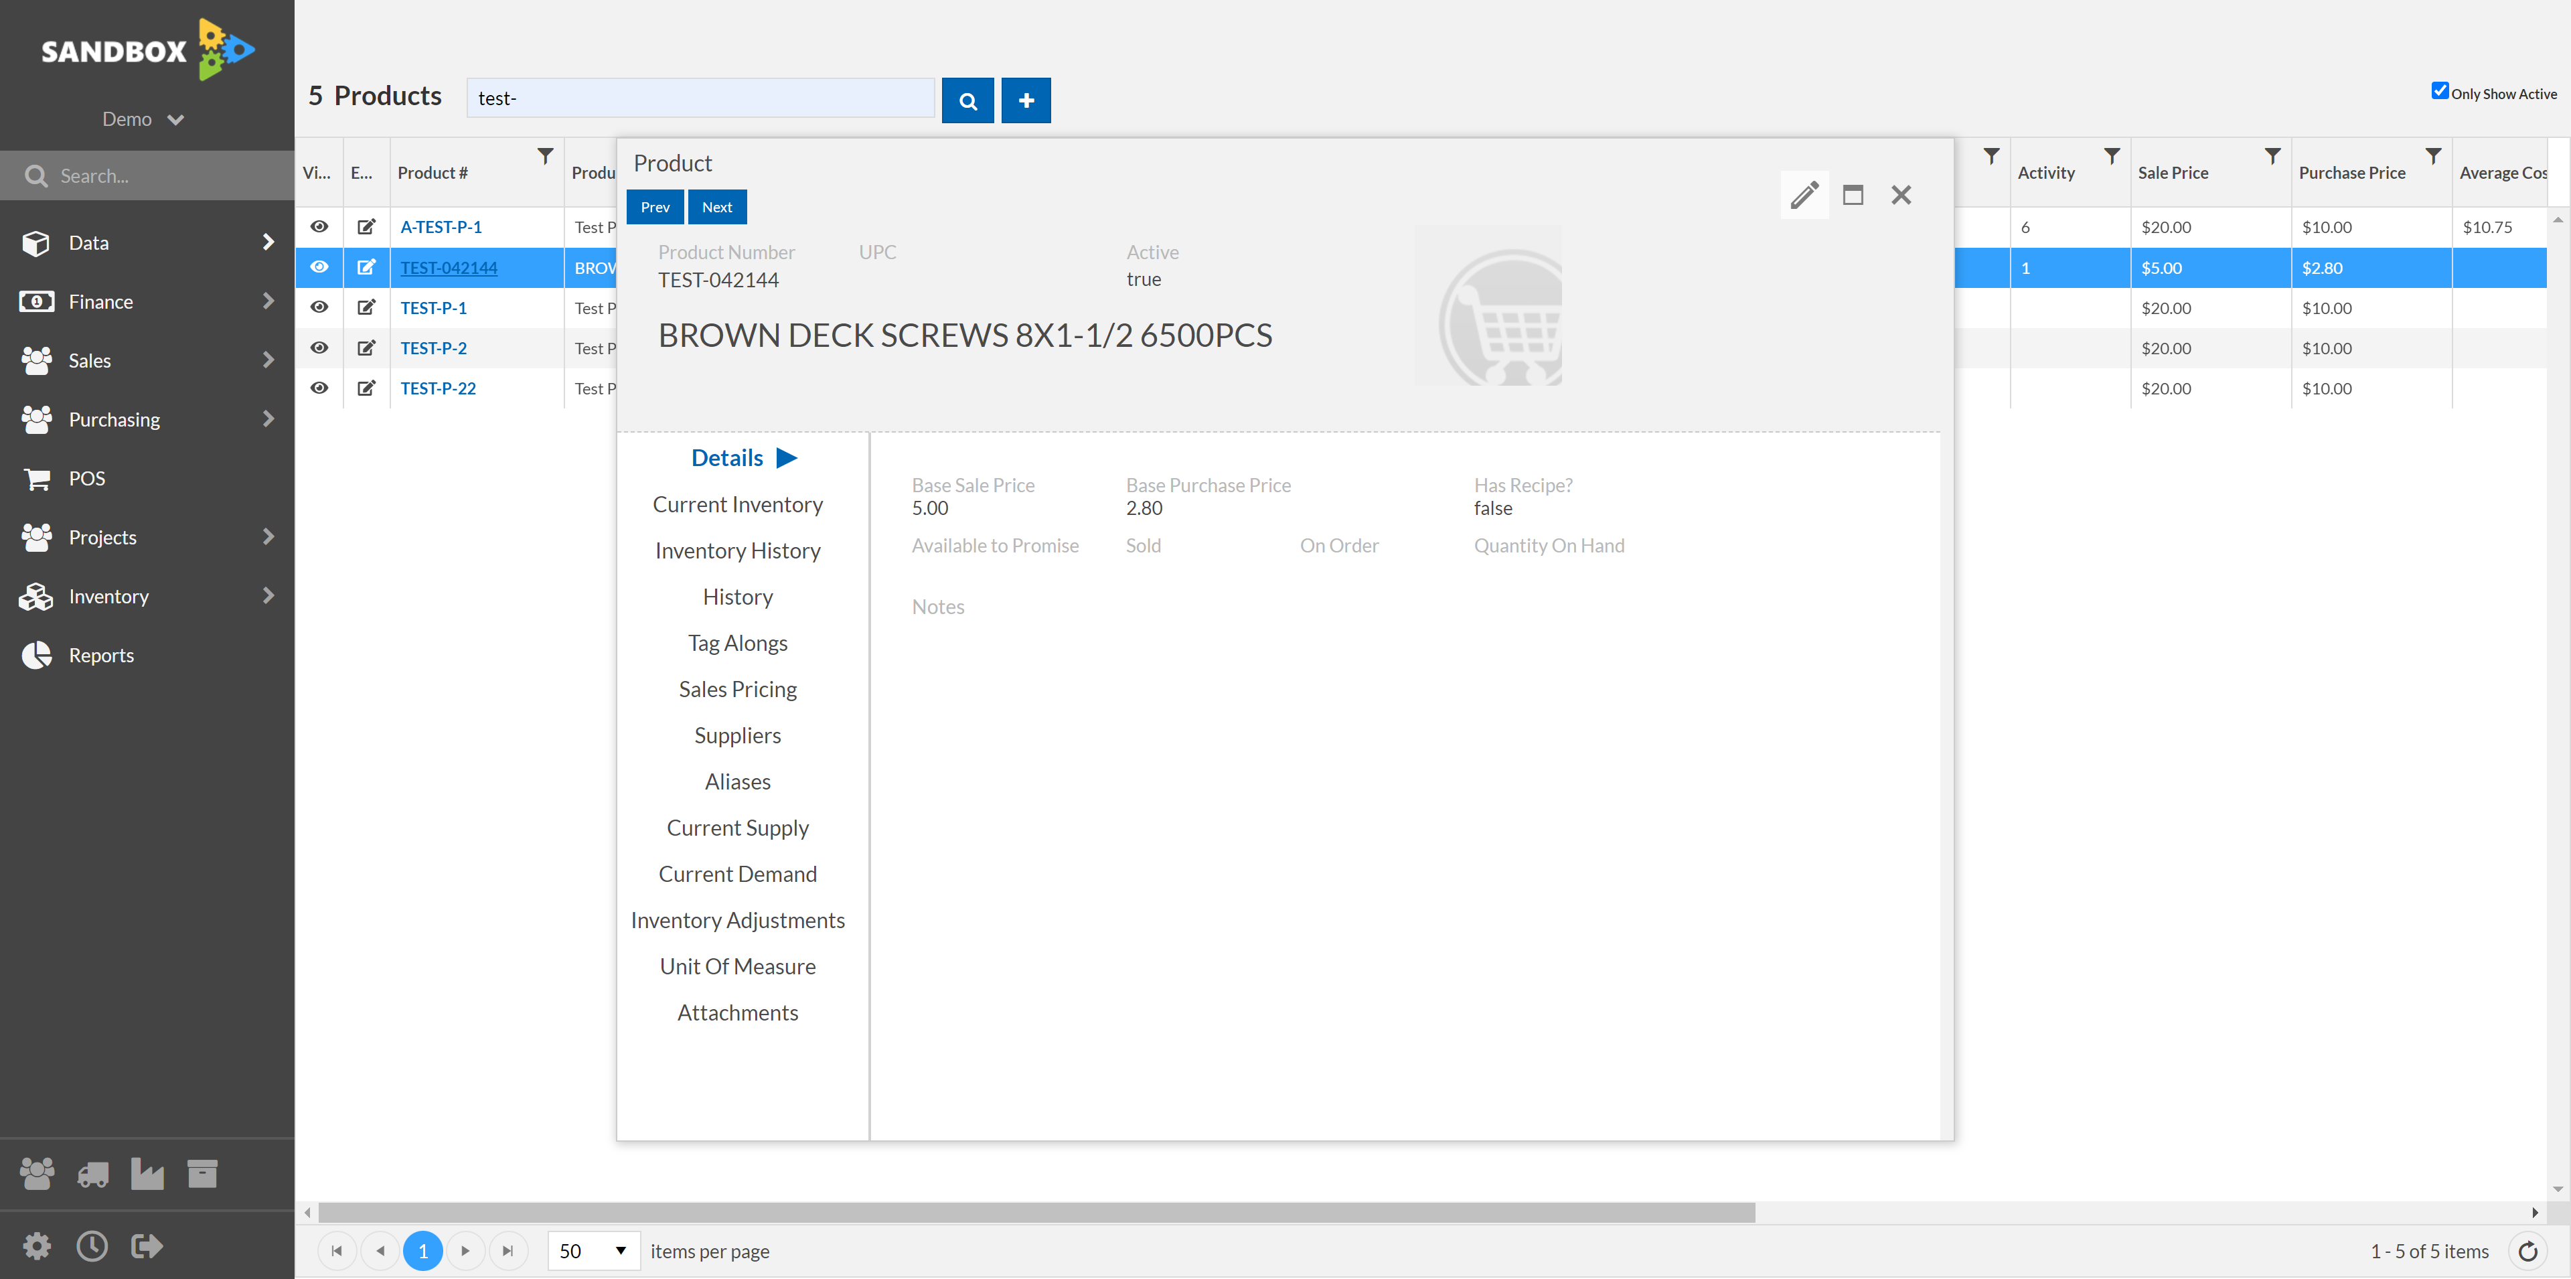Click Activity column filter icon
The width and height of the screenshot is (2571, 1279).
(2112, 157)
